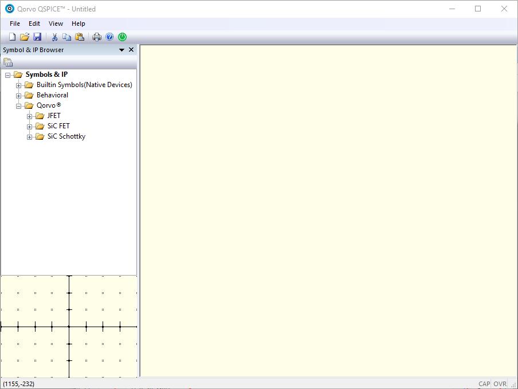Close the QSPICE window

(x=504, y=9)
